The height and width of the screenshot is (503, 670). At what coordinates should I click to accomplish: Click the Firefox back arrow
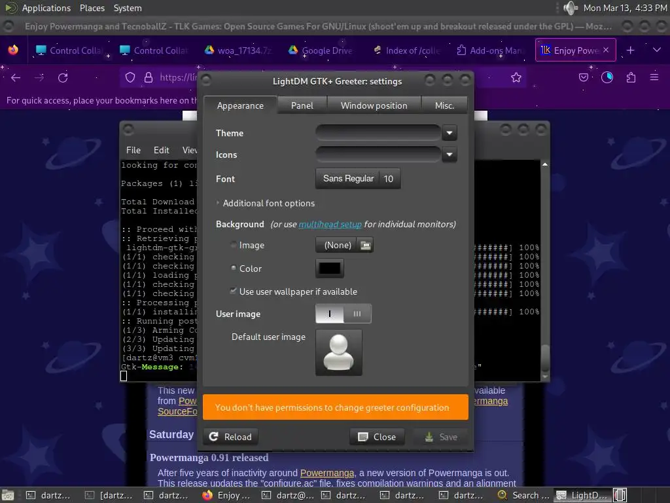(x=16, y=77)
